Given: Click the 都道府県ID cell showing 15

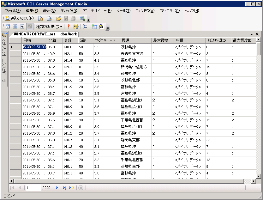Looking at the screenshot, I should (x=218, y=67).
